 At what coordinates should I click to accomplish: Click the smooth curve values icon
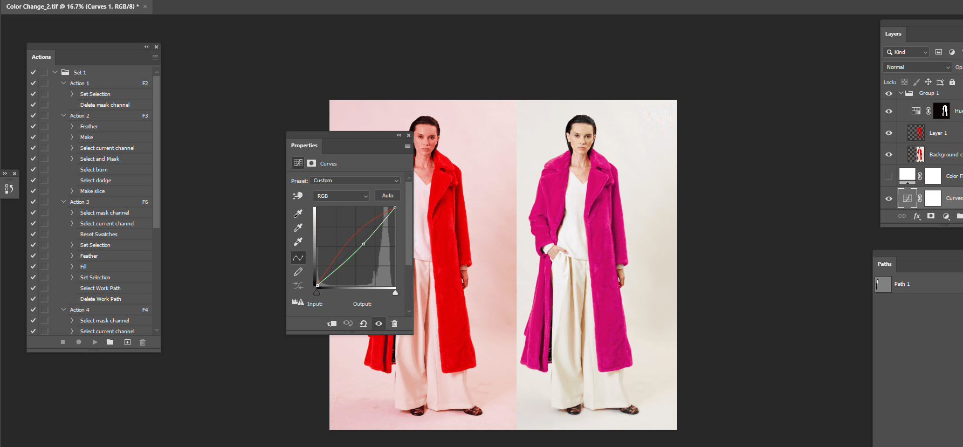298,285
